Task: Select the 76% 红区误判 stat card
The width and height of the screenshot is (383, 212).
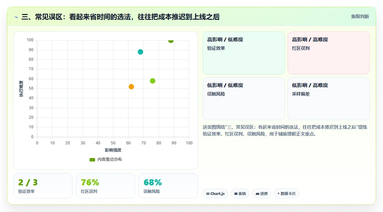Action: [106, 186]
